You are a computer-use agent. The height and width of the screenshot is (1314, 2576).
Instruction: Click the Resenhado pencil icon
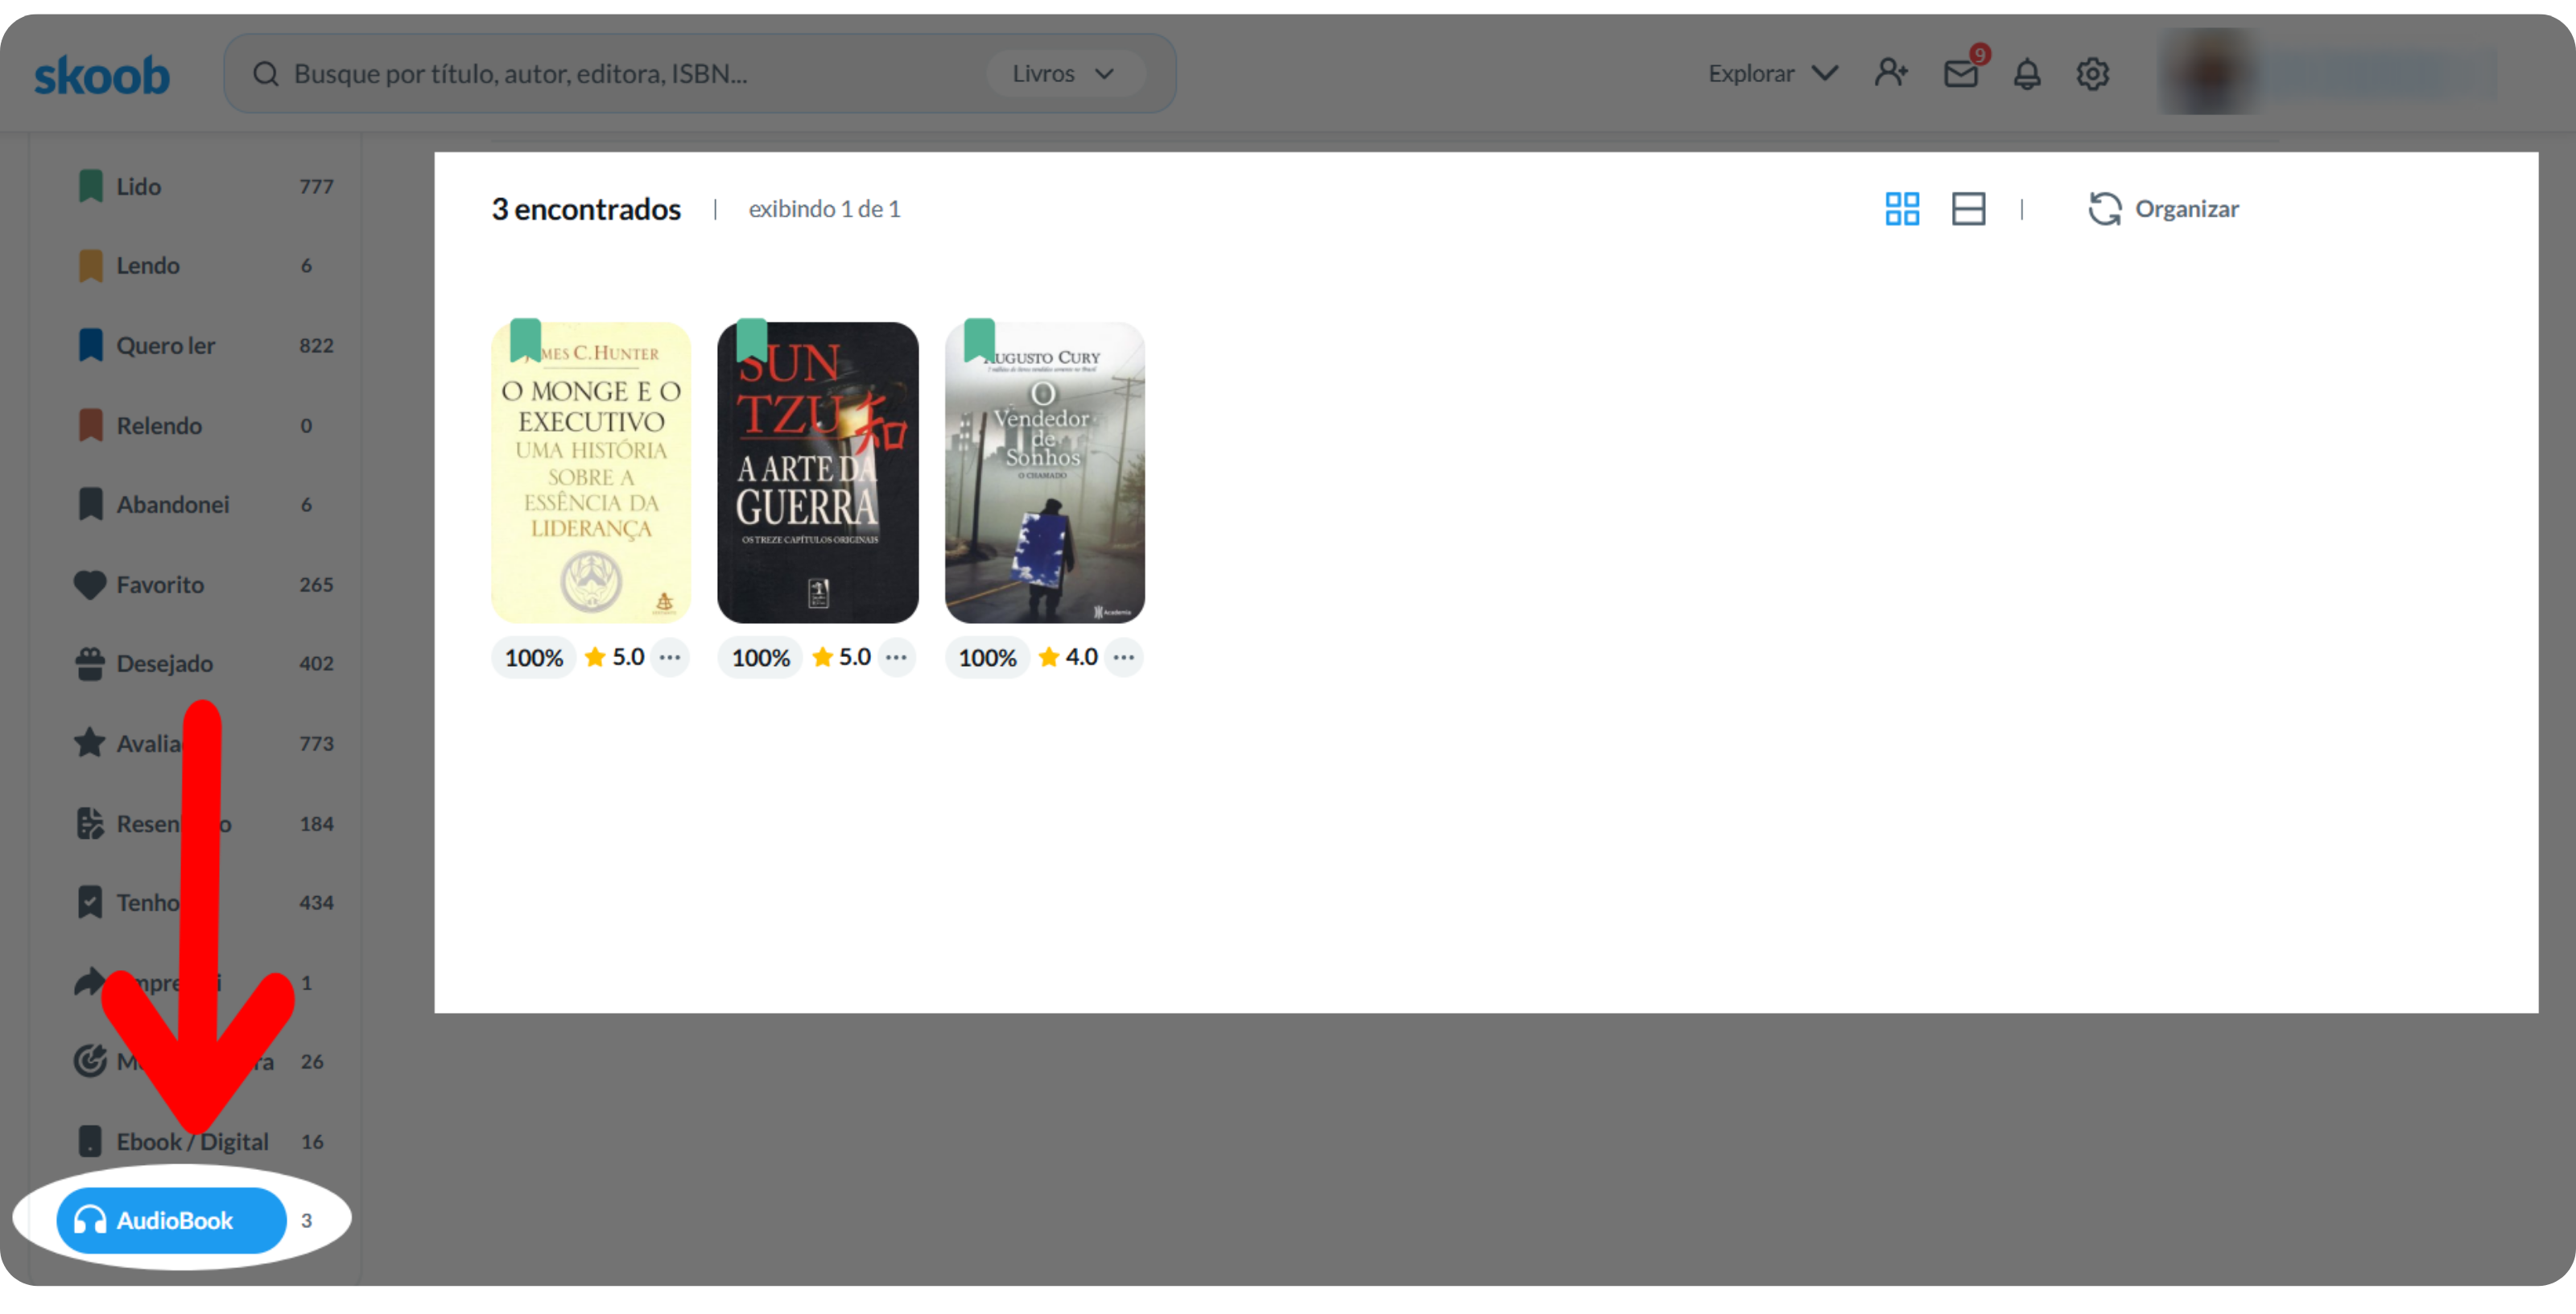point(90,824)
